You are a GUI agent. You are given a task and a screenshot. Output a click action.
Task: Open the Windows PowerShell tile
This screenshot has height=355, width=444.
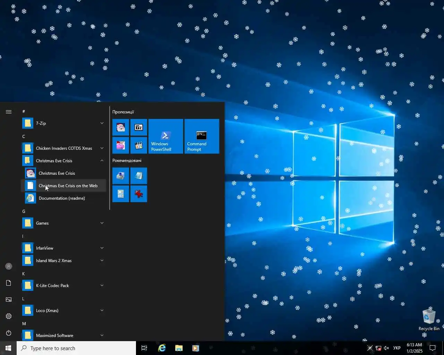point(166,136)
